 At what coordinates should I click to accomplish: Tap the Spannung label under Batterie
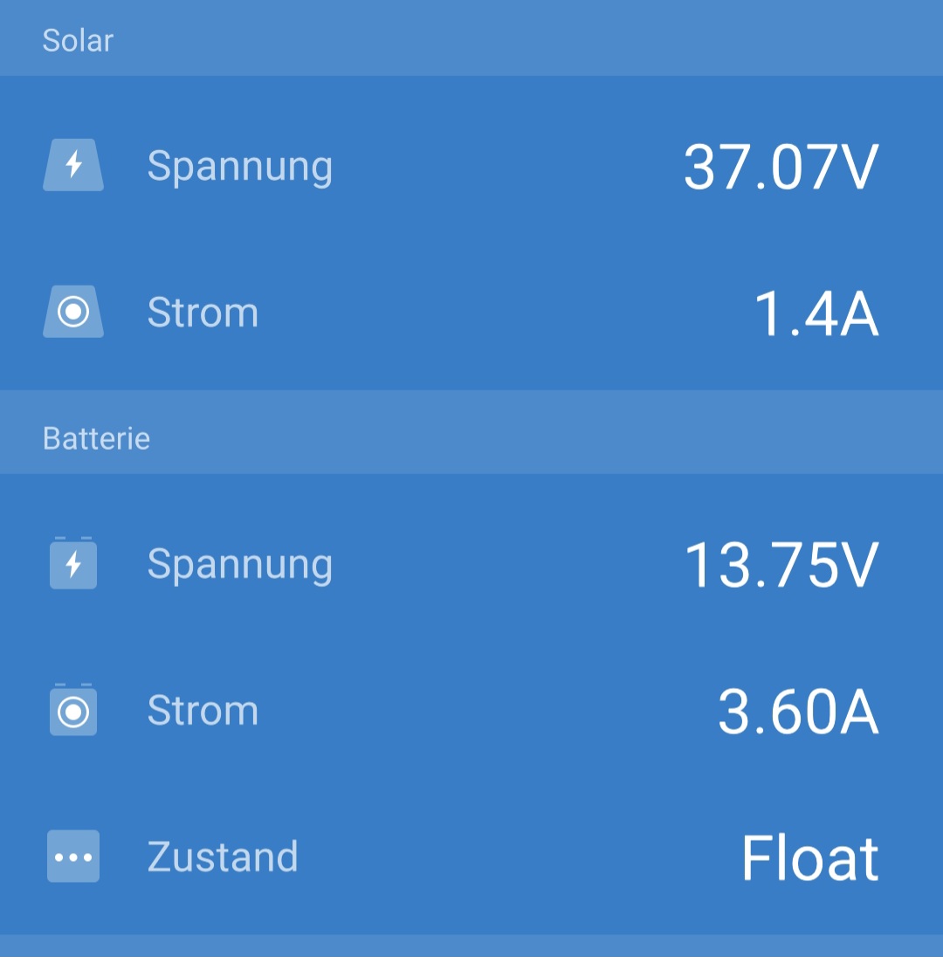click(x=239, y=564)
